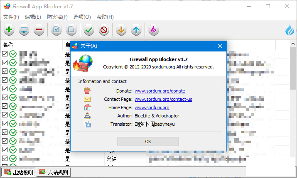Open the 文件(F) menu
The height and width of the screenshot is (178, 297).
click(x=11, y=17)
